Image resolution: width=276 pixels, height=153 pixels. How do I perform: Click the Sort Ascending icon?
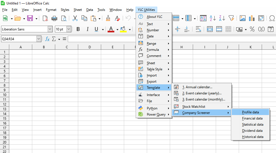coord(213,18)
